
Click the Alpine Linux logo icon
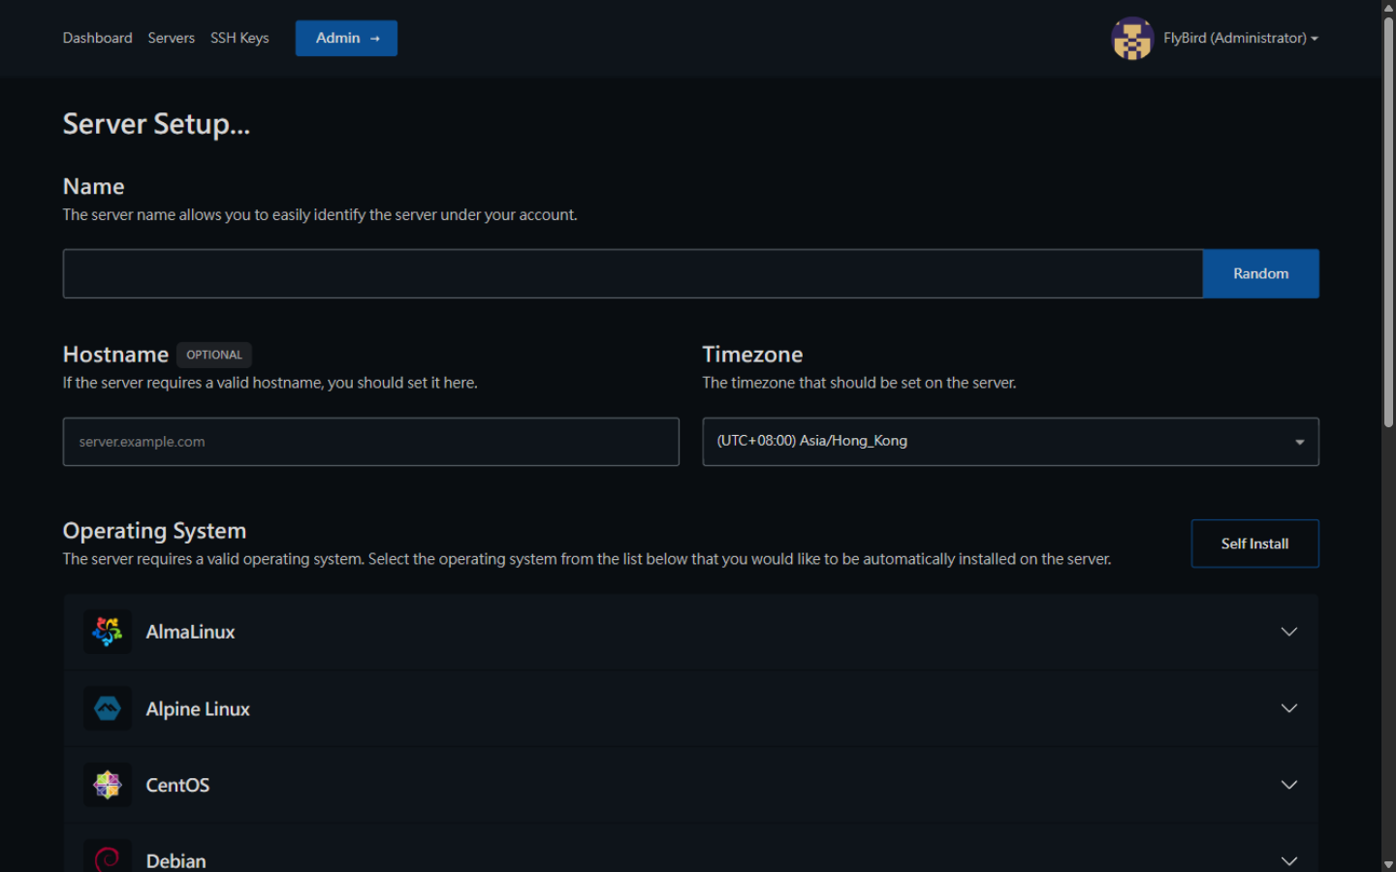107,709
